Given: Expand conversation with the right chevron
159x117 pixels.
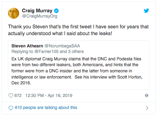Looking at the screenshot, I should pyautogui.click(x=147, y=108).
